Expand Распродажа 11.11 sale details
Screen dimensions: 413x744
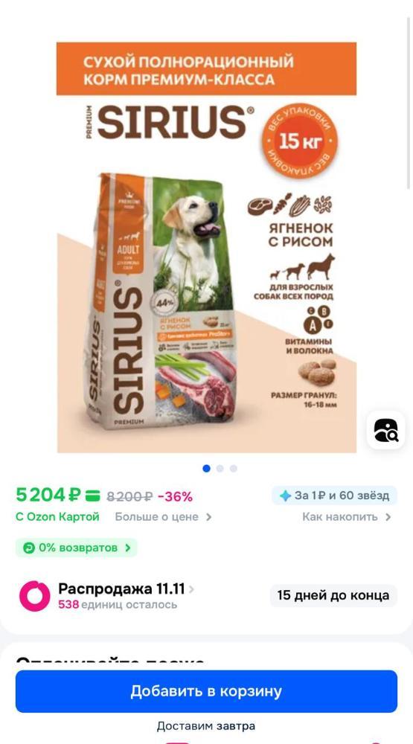click(x=126, y=589)
